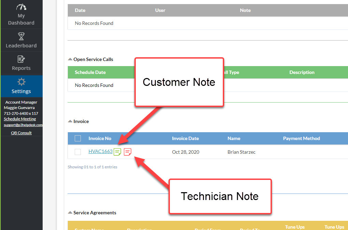Viewport: 348px width, 230px height.
Task: Select the Leaderboard menu label
Action: point(21,46)
